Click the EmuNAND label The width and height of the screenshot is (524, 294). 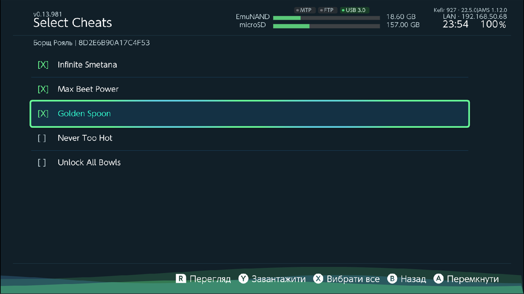click(x=253, y=17)
